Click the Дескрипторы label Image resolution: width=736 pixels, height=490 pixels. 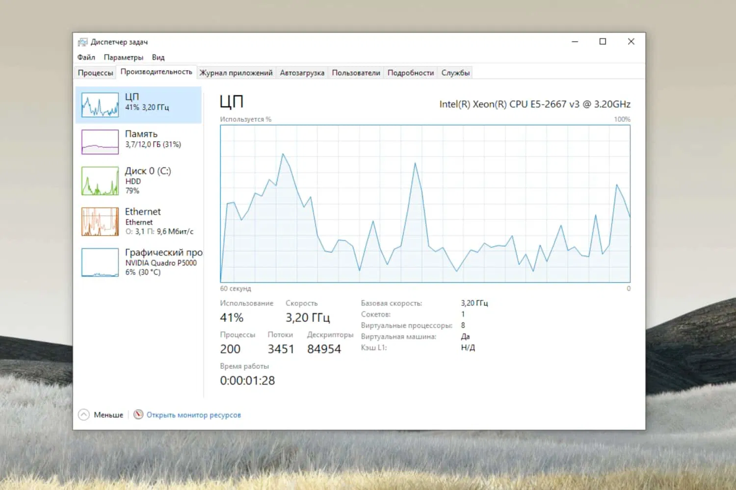click(x=330, y=335)
